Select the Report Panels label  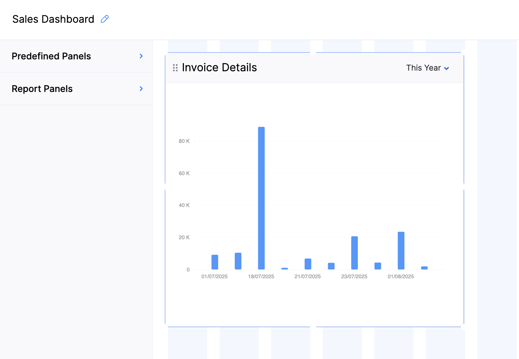tap(42, 89)
